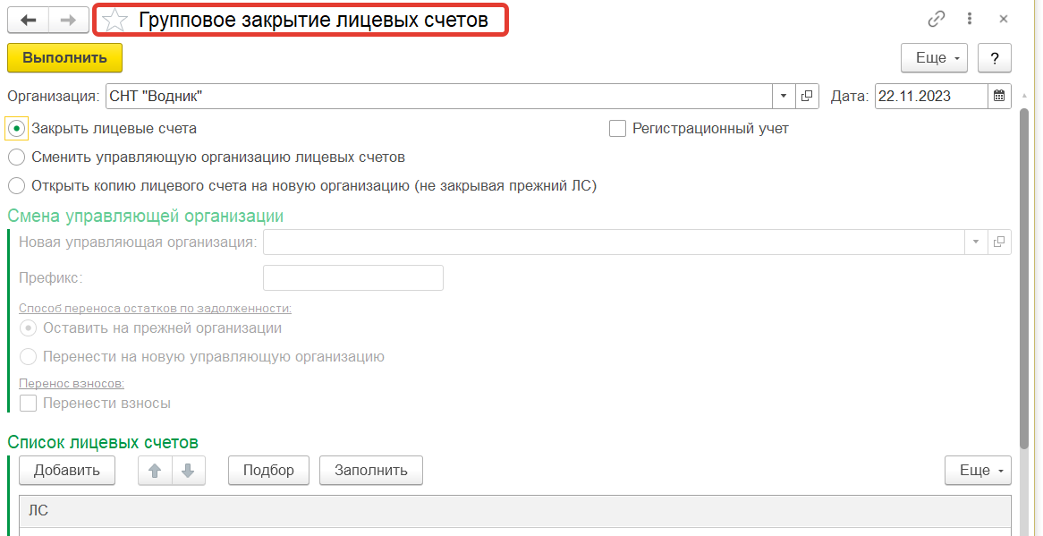Go back with the left arrow button
This screenshot has width=1043, height=536.
(28, 20)
